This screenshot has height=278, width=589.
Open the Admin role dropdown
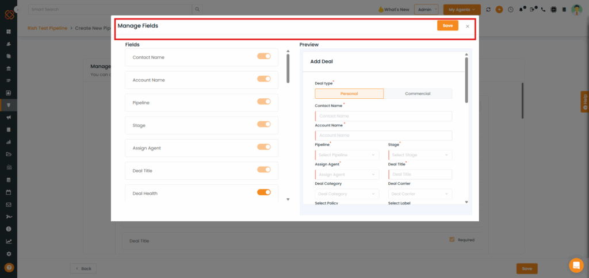426,9
